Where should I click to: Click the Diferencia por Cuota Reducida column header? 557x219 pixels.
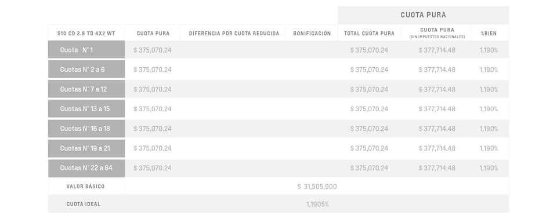234,34
